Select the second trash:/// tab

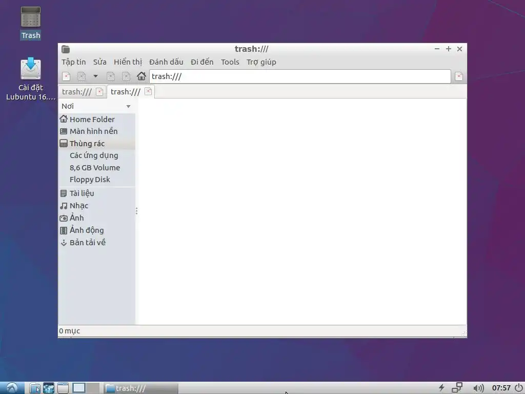pos(126,92)
